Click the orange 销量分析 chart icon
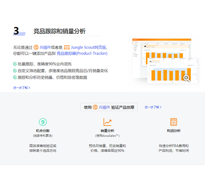205x185 pixels. pos(107,122)
